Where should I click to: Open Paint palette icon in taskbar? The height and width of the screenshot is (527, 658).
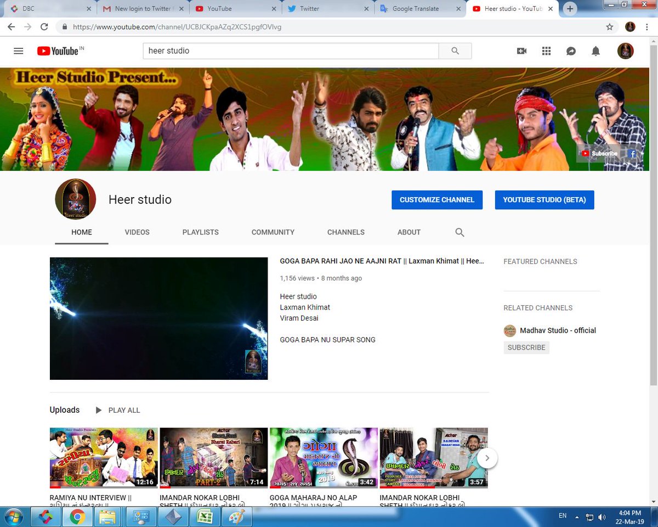[237, 517]
